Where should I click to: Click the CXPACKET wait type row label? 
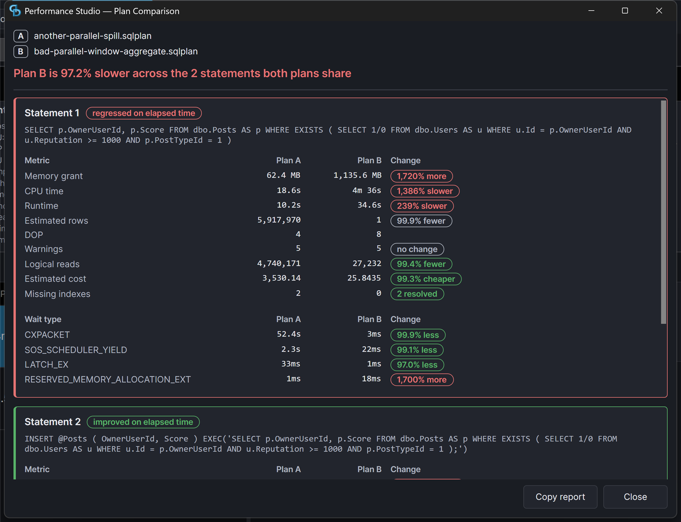click(x=47, y=335)
